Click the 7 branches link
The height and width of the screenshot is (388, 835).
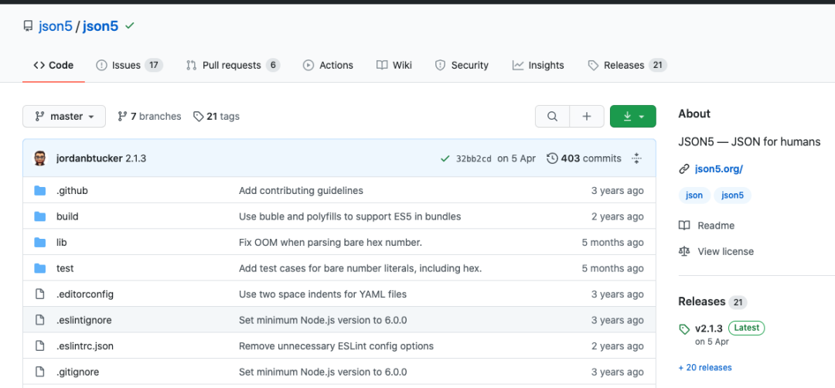click(149, 117)
